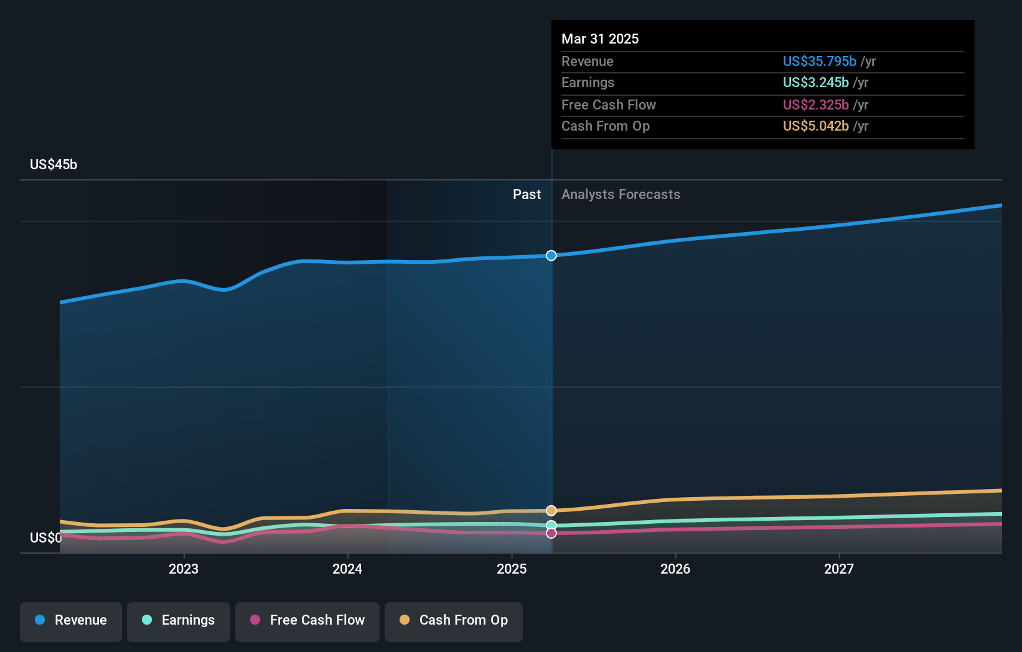This screenshot has height=652, width=1022.
Task: Click the Earnings row label in tooltip
Action: click(588, 83)
